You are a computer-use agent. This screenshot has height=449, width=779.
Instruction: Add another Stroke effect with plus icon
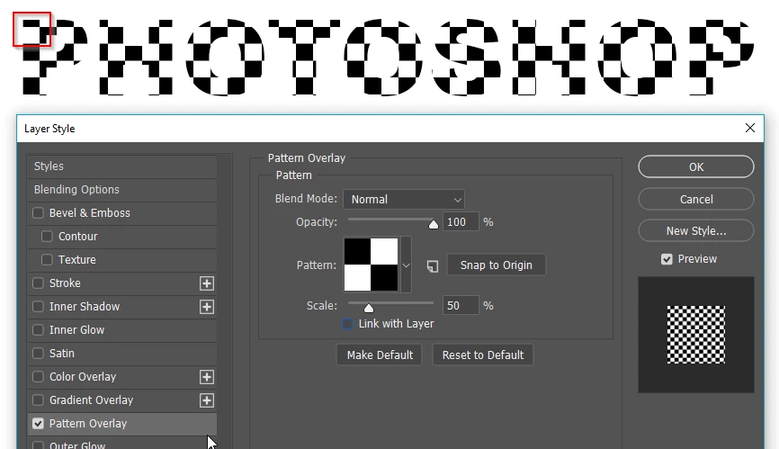(x=207, y=283)
